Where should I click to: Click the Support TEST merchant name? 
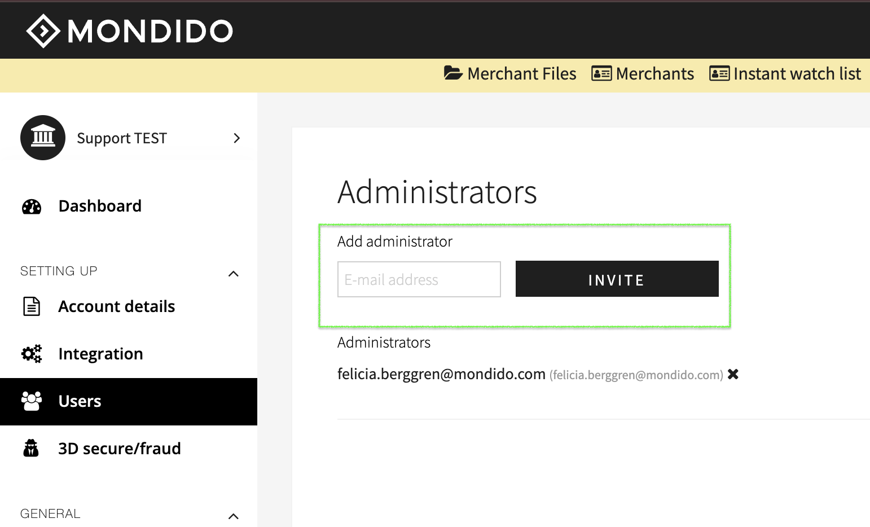122,138
